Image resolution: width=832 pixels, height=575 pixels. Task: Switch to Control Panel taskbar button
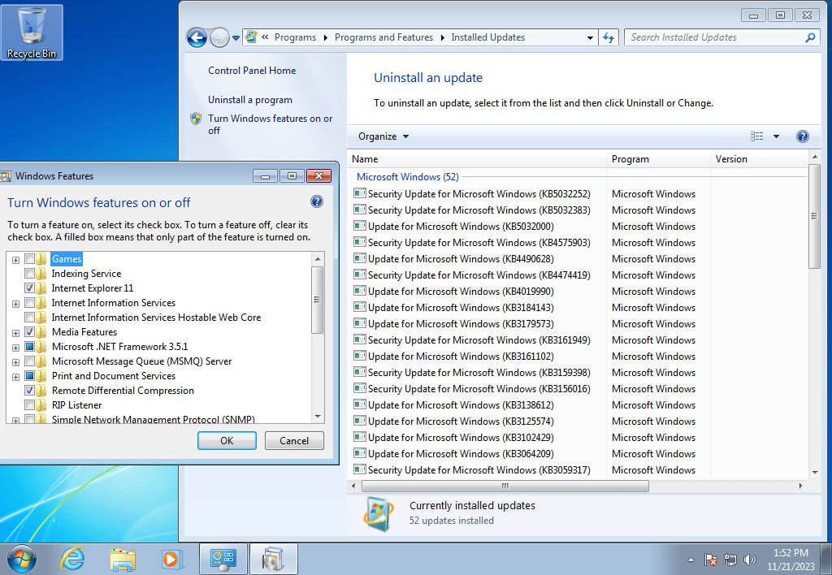(223, 559)
